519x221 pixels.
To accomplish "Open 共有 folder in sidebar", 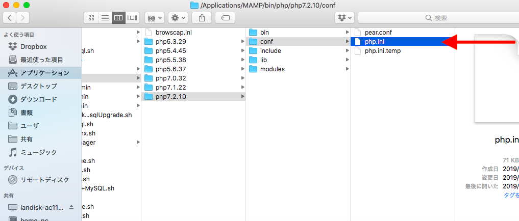I will 40,139.
